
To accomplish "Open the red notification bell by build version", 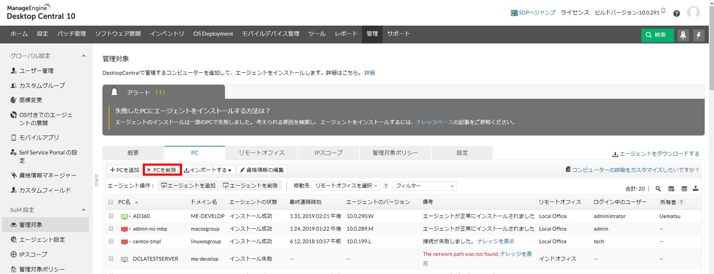I will (x=663, y=11).
